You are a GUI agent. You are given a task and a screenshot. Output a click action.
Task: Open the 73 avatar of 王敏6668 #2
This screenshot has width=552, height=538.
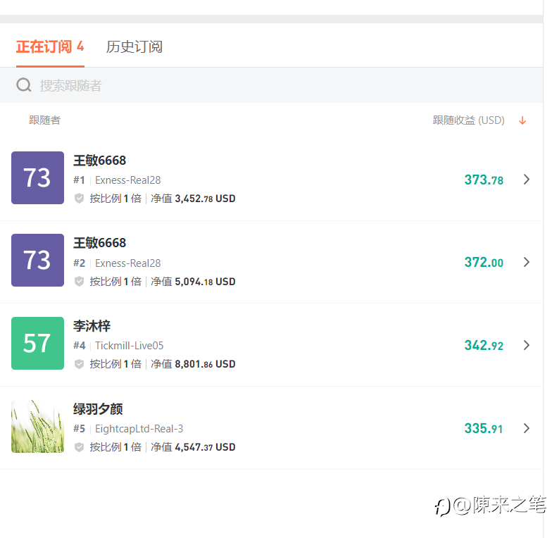38,261
